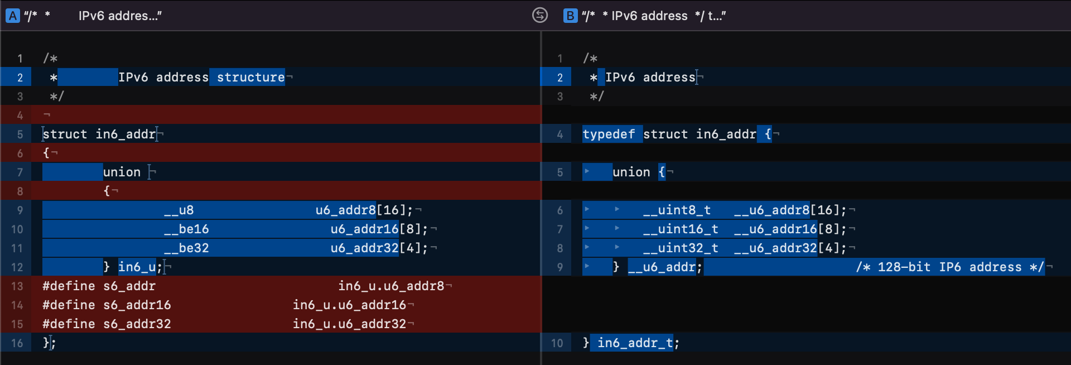Click the tab-arrow marker before "} __u6_addr;"
This screenshot has height=365, width=1071.
pos(587,266)
